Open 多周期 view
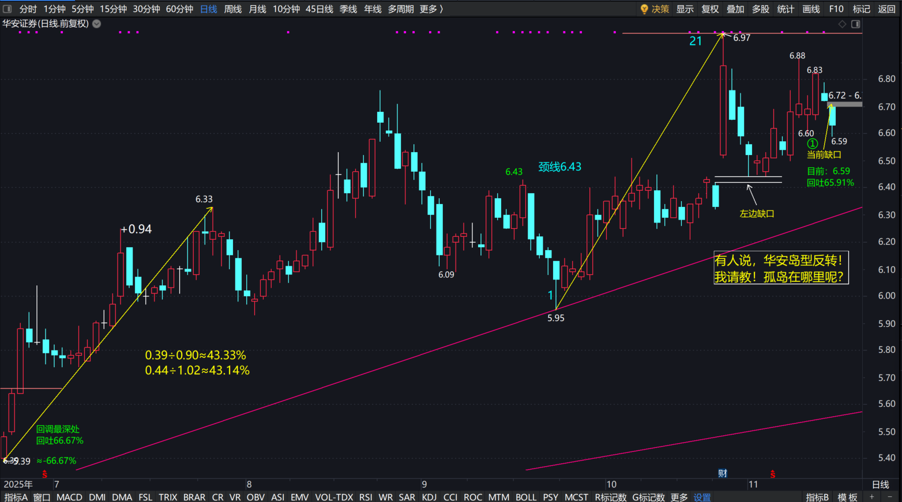902x502 pixels. [x=400, y=9]
